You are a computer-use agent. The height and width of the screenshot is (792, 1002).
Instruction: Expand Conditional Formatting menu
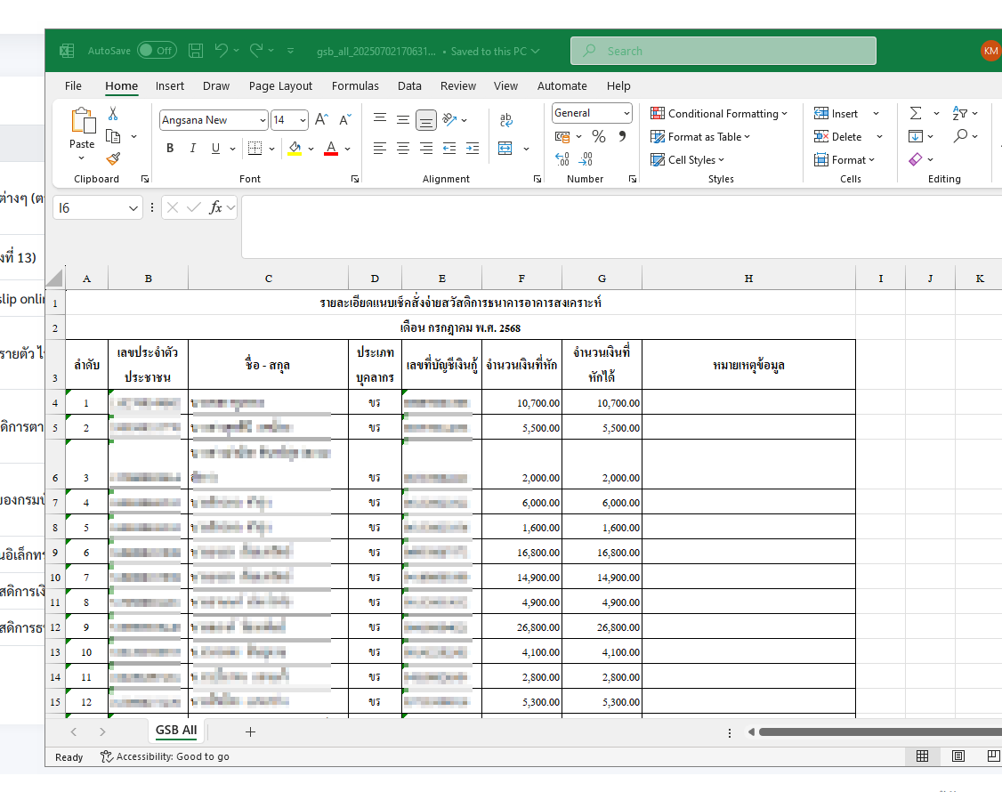tap(719, 113)
